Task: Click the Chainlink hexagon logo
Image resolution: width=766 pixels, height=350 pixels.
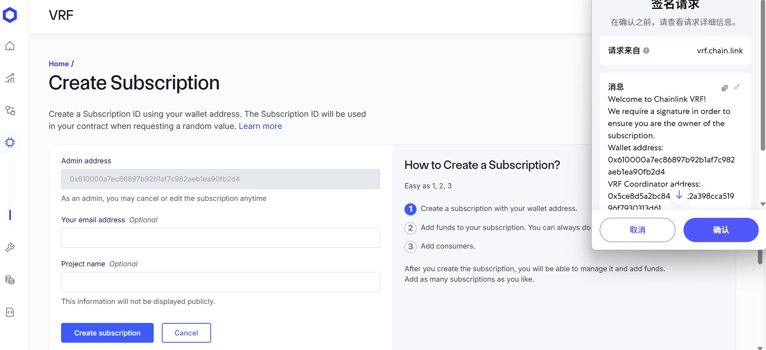Action: click(10, 15)
